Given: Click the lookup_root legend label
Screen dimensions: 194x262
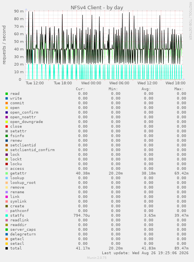Looking at the screenshot, I should click(23, 183).
